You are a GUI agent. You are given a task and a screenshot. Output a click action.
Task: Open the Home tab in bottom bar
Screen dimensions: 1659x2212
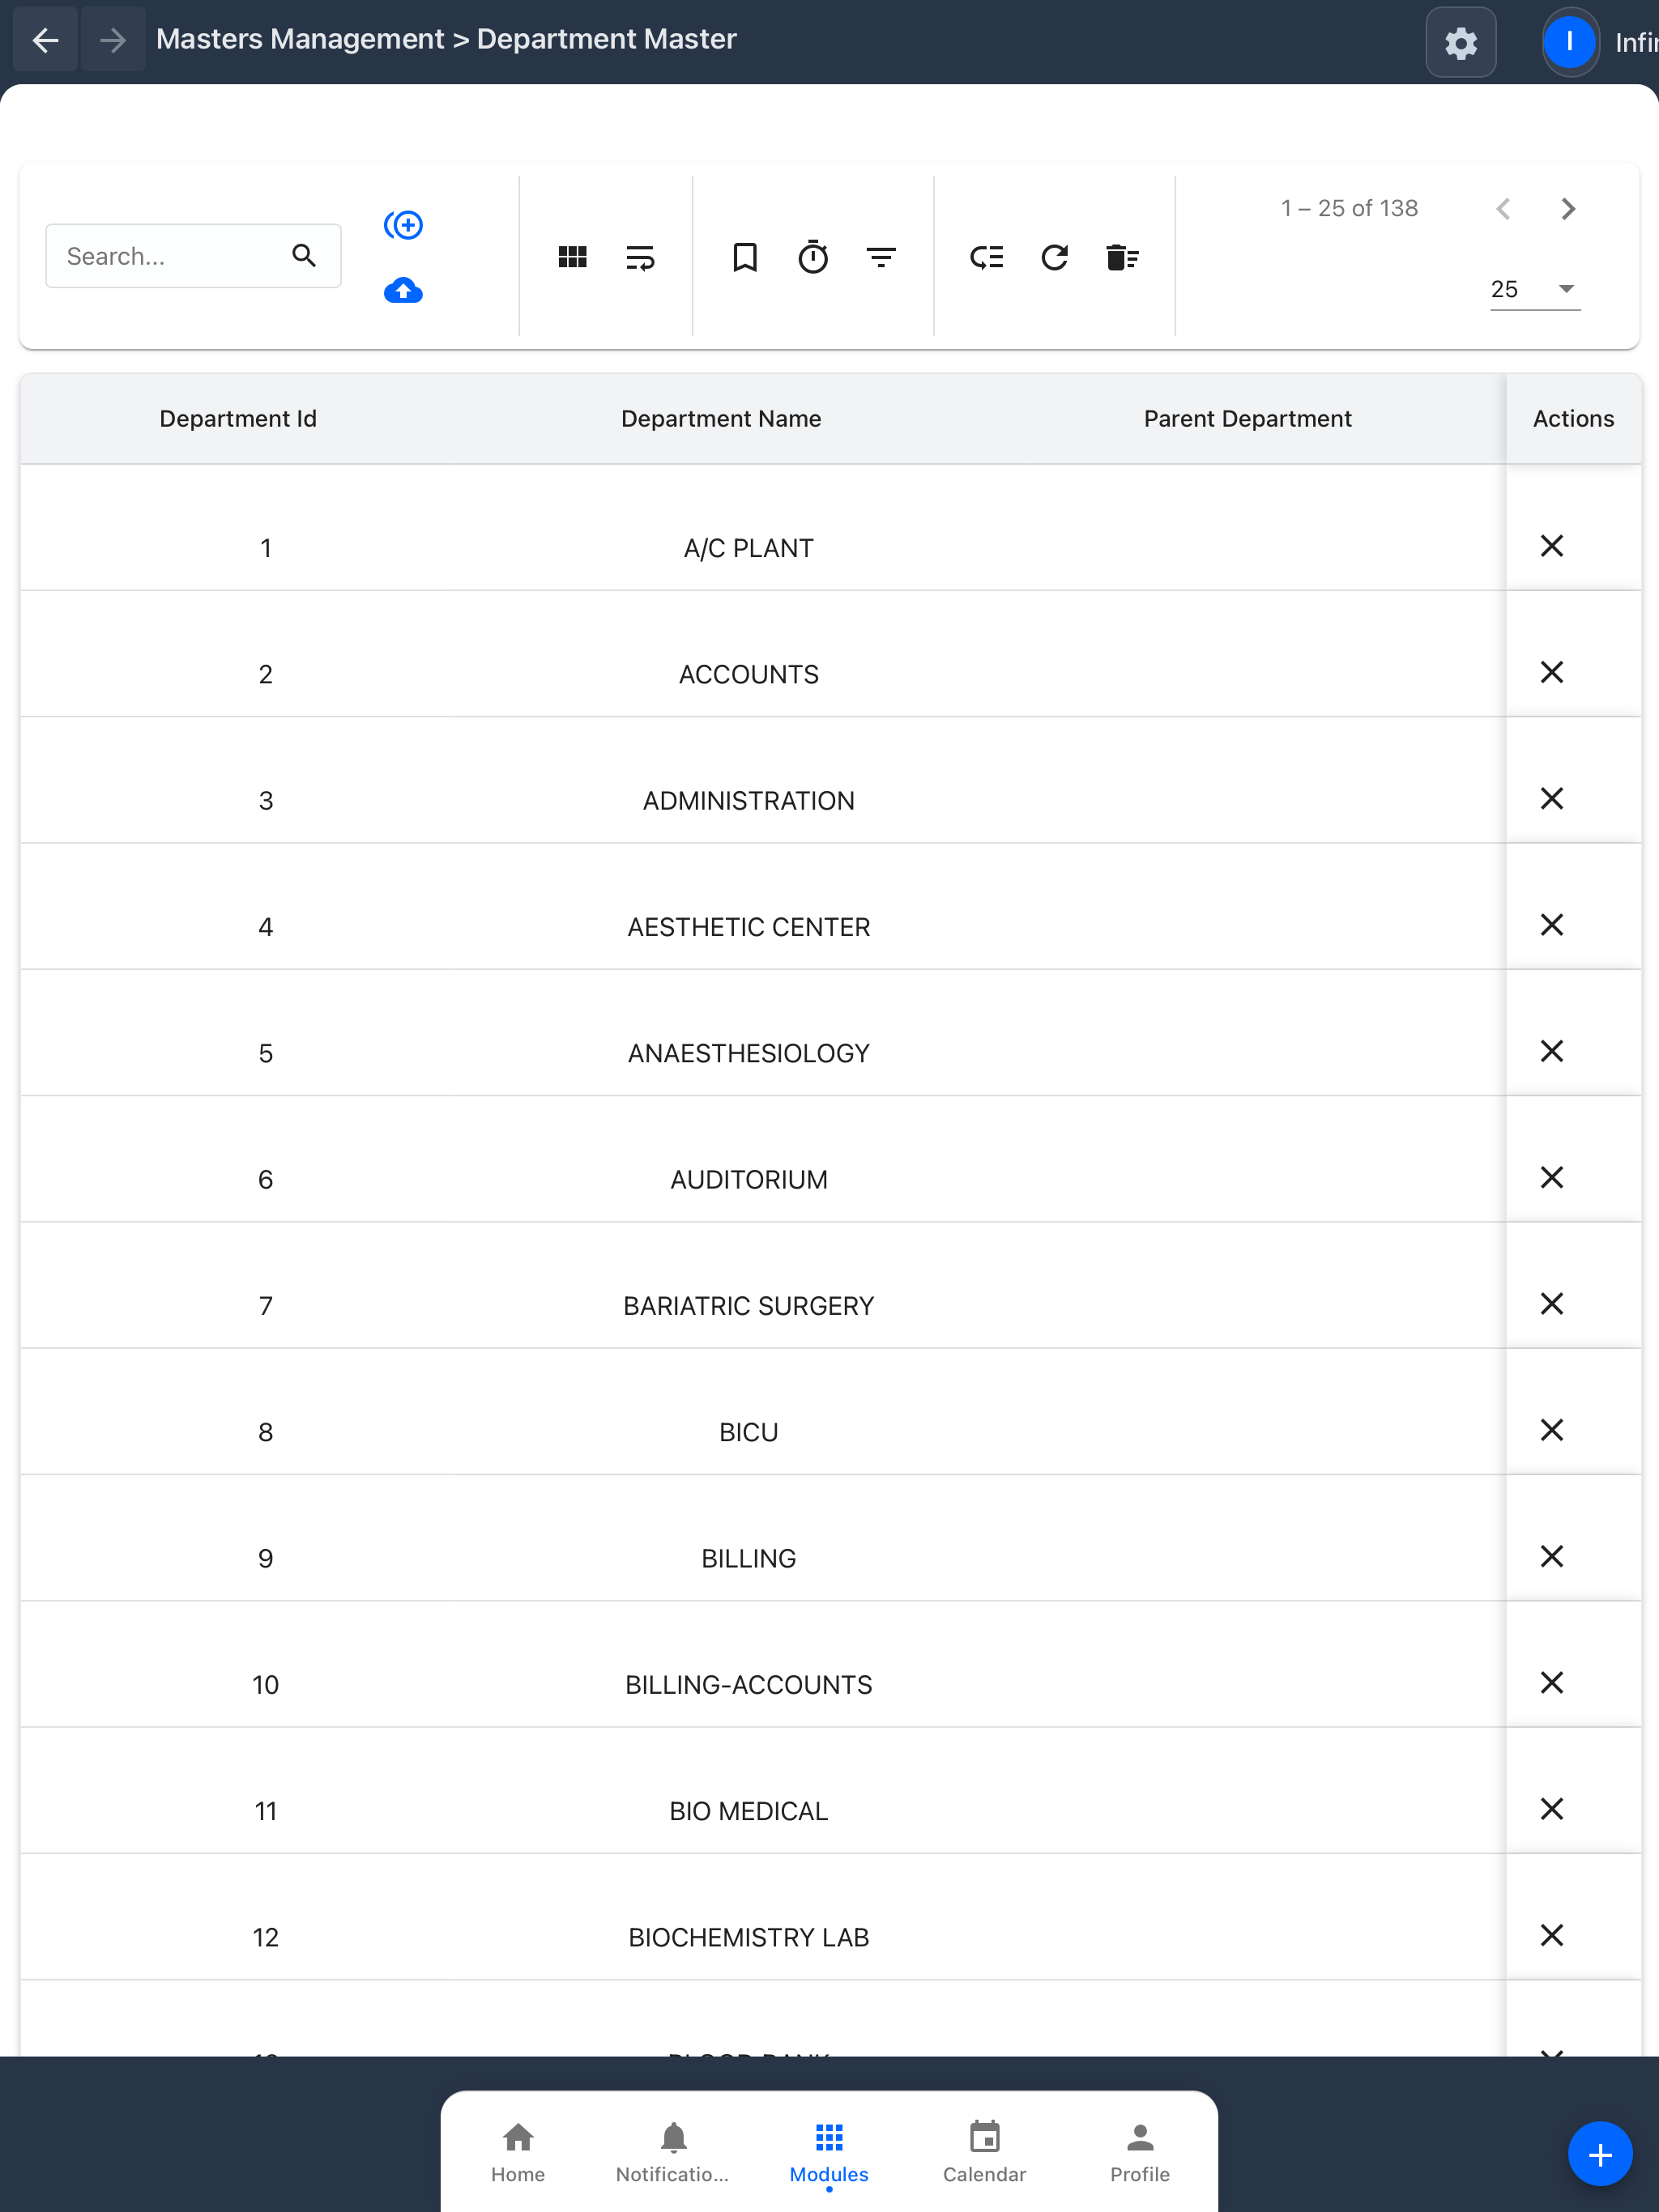click(x=518, y=2152)
